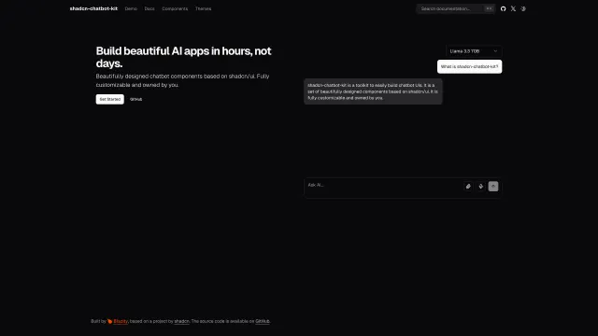
Task: Click the GitHub button under the headline
Action: click(135, 99)
